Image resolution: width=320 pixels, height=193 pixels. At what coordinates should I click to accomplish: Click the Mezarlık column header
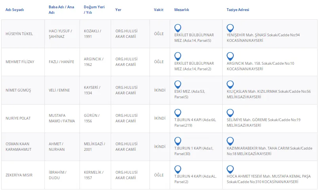point(182,9)
